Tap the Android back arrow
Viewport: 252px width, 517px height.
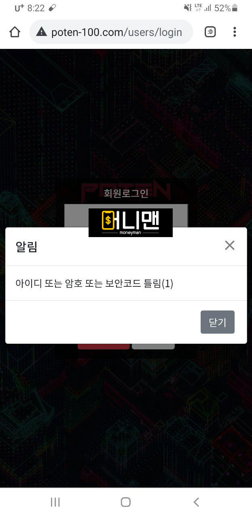click(196, 502)
